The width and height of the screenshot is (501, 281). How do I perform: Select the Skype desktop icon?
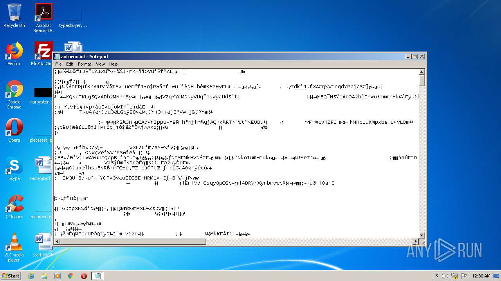click(14, 169)
